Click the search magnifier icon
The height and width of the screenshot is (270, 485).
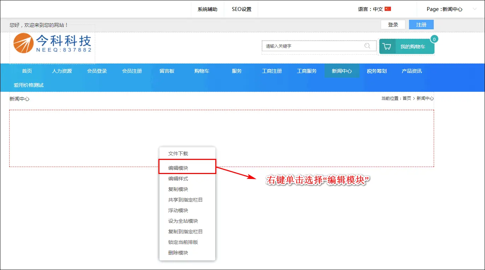click(x=367, y=46)
